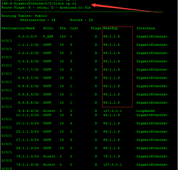Screen dimensions: 178x170
Task: Click the preference value 150
Action: tap(63, 36)
